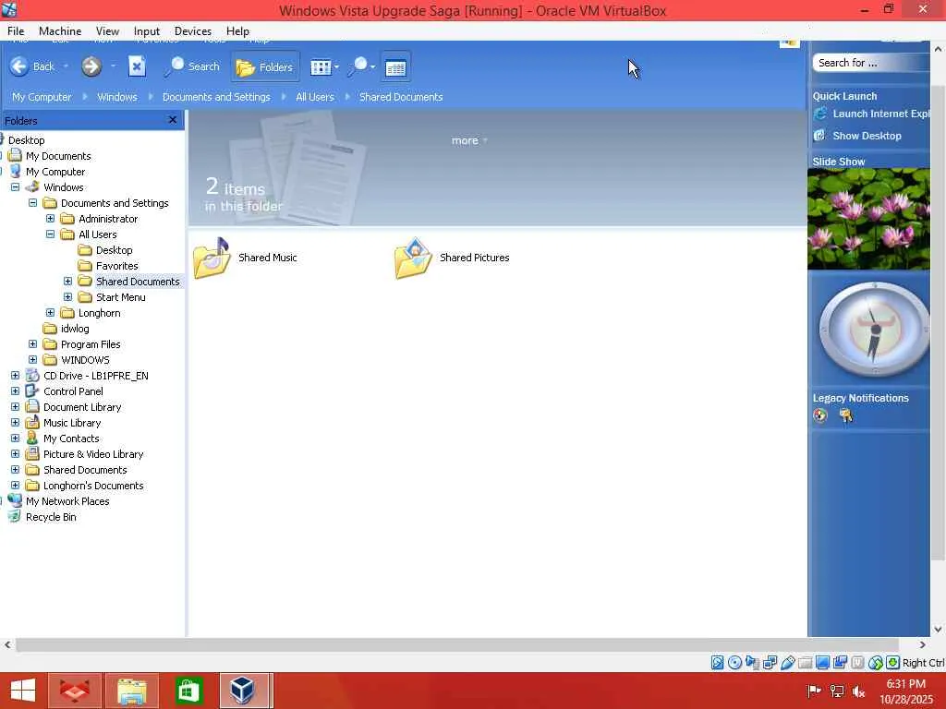The width and height of the screenshot is (946, 709).
Task: Click VirtualBox USB status icon
Action: point(788,663)
